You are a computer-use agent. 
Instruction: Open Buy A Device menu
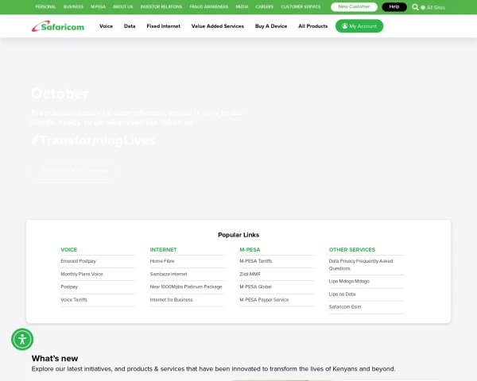[271, 26]
